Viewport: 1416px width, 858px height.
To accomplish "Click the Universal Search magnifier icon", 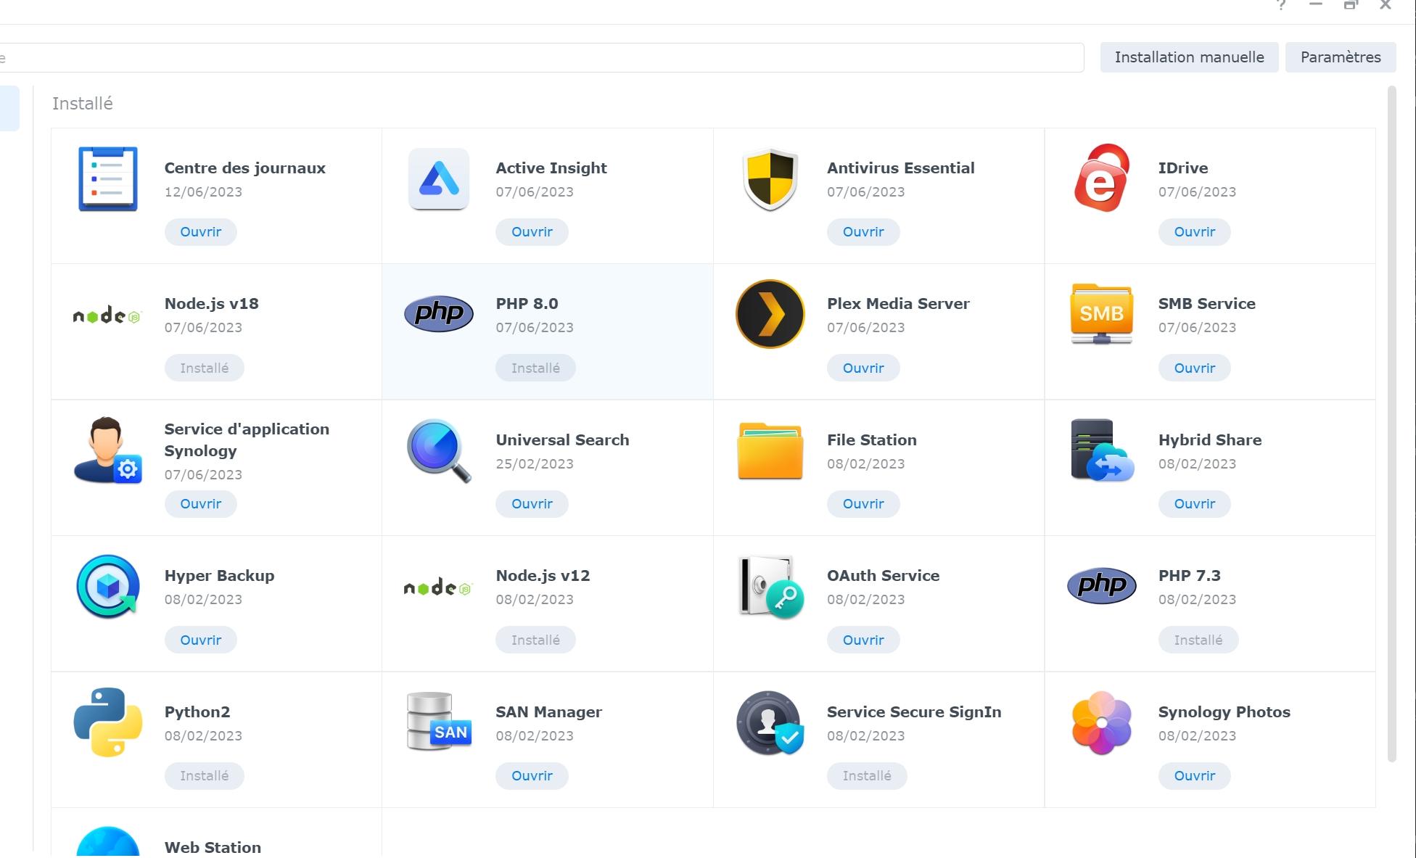I will point(438,450).
